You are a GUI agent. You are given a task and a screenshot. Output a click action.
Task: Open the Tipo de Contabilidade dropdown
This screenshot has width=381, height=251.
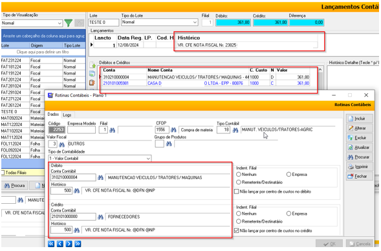(148, 158)
